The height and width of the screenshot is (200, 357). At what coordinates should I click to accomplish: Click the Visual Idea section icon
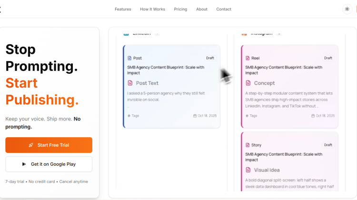point(248,170)
